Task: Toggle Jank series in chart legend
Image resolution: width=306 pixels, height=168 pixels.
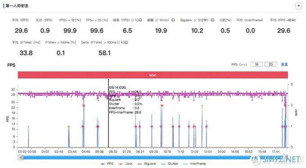Action: (126, 164)
